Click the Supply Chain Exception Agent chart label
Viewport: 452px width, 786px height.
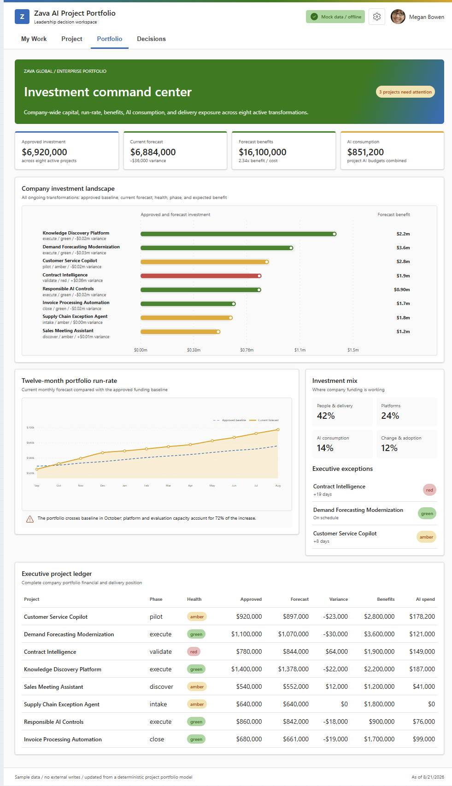[x=75, y=317]
